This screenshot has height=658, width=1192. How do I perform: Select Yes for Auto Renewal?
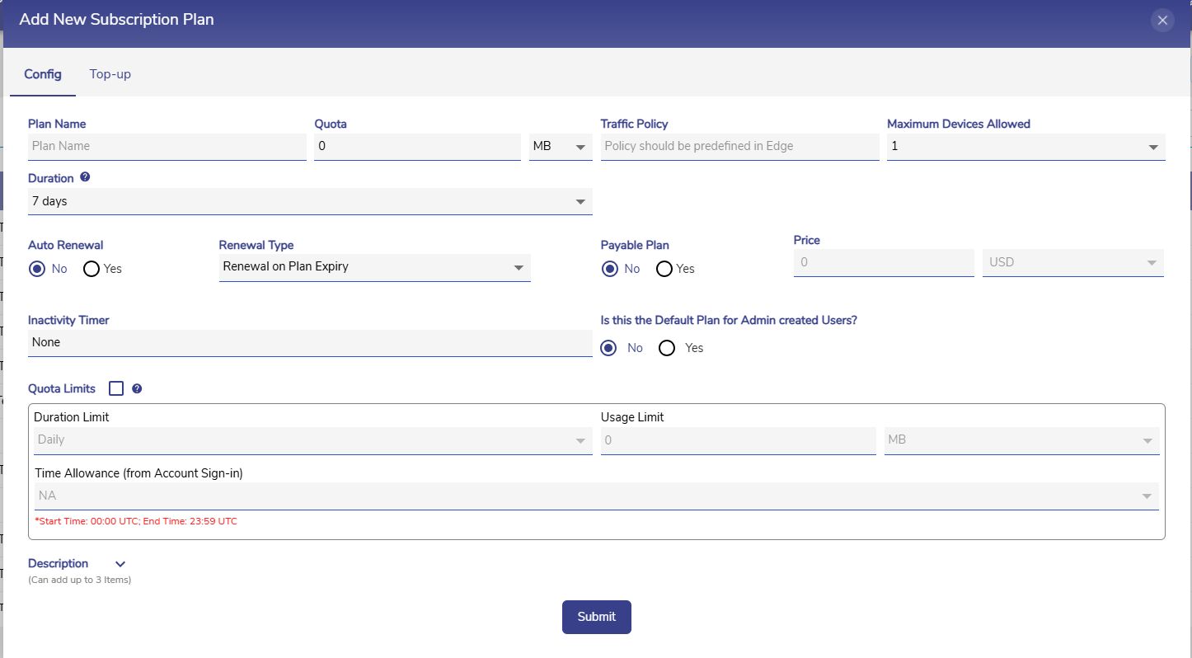click(x=92, y=269)
